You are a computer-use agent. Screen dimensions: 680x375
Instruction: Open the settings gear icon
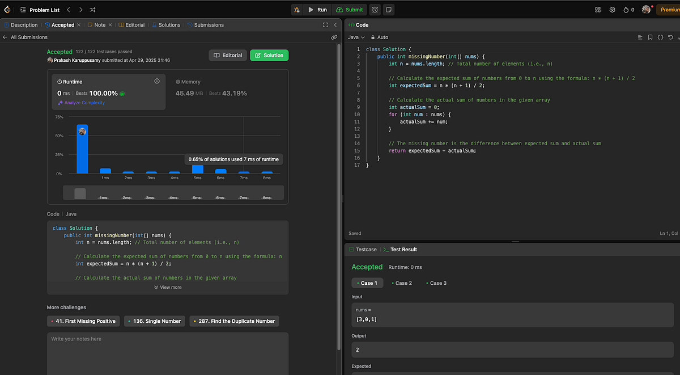point(612,10)
